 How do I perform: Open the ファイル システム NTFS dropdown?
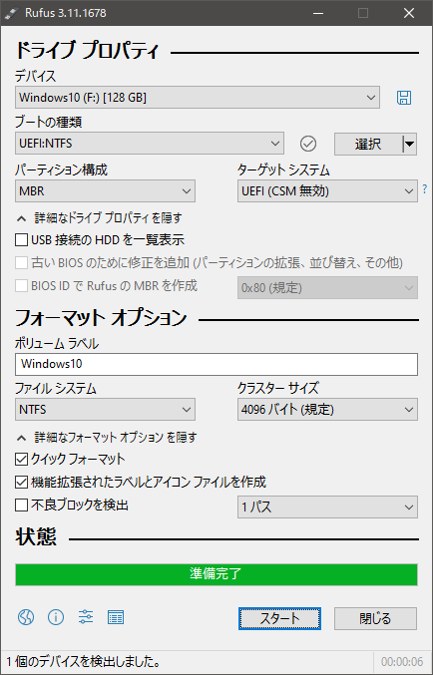coord(105,410)
